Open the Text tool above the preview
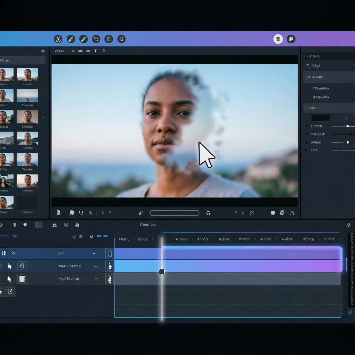The image size is (355, 355). pos(95,51)
